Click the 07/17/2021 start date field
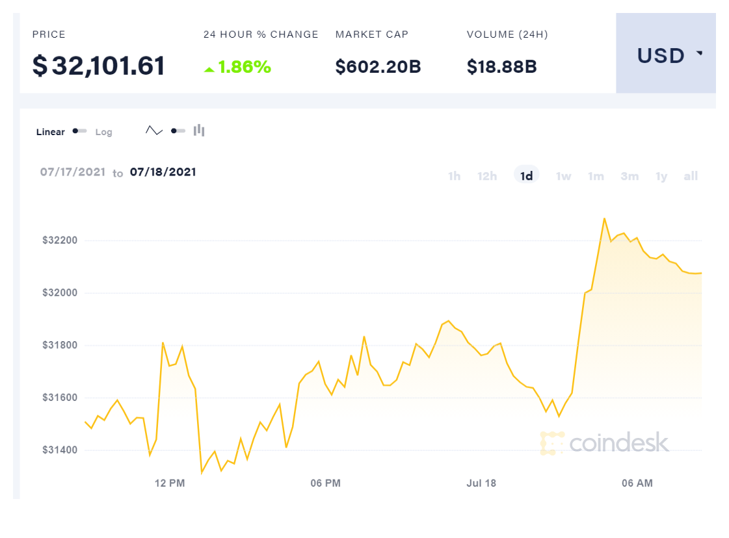 tap(73, 172)
